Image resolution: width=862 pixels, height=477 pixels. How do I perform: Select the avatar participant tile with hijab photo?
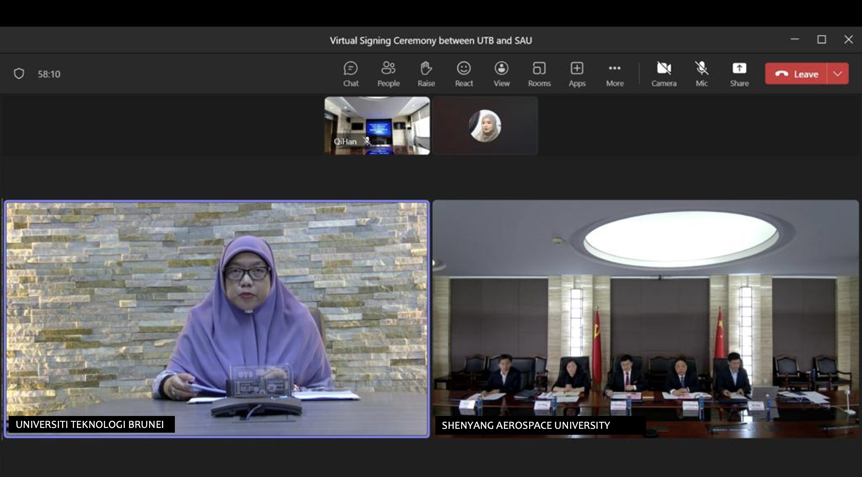click(x=485, y=126)
